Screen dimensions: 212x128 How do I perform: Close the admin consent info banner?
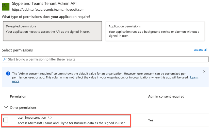point(204,71)
